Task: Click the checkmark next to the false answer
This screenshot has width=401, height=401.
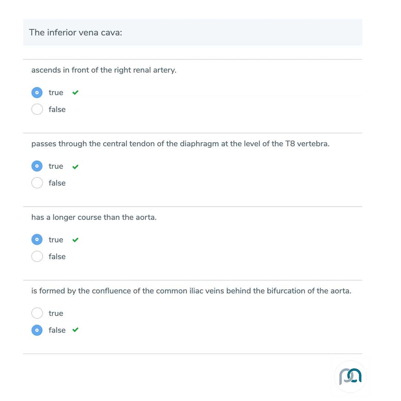Action: [x=75, y=330]
